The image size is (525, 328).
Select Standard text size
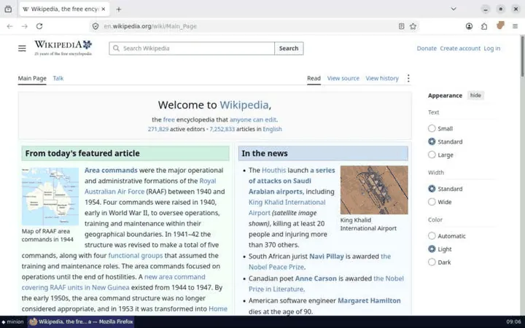pyautogui.click(x=432, y=141)
